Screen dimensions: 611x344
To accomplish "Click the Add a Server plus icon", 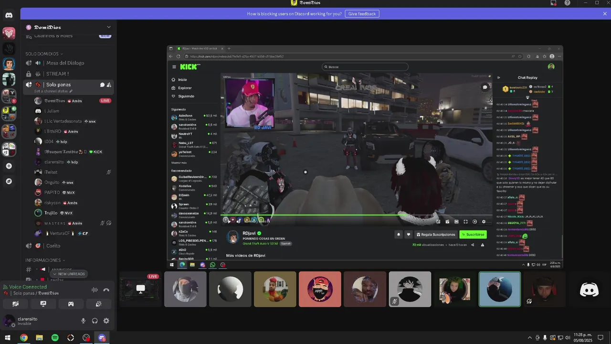I will tap(9, 166).
